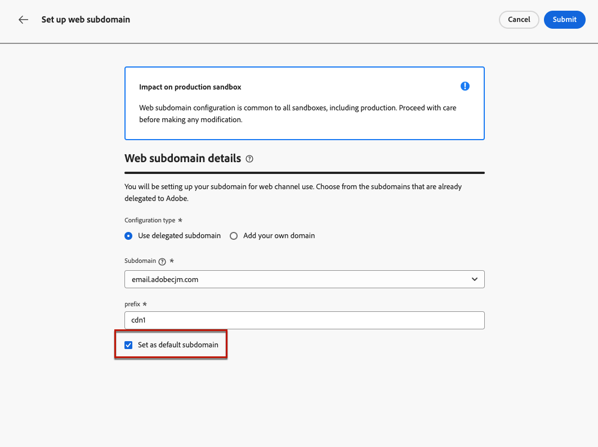598x447 pixels.
Task: Click the Set up web subdomain title
Action: [86, 20]
